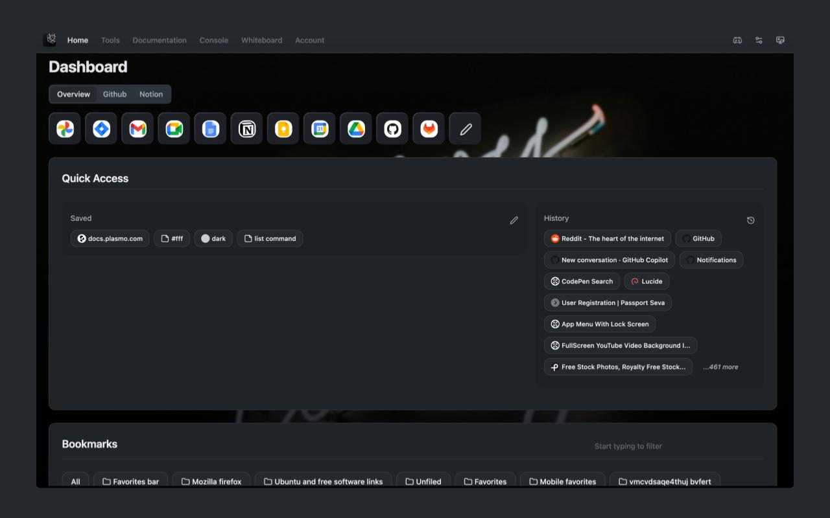Open Google Calendar shortcut

click(x=320, y=128)
